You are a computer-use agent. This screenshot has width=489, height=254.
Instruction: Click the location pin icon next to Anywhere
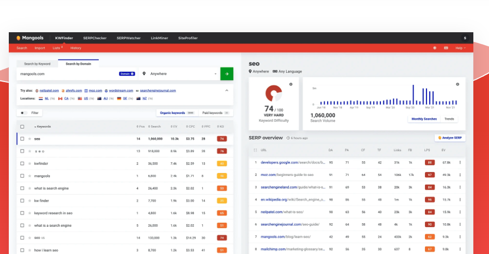[144, 74]
